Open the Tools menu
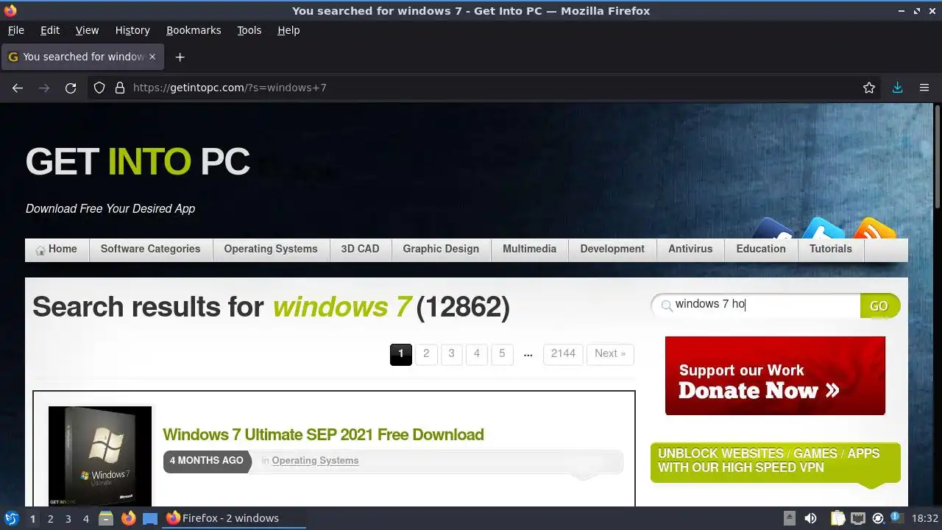 [x=249, y=30]
